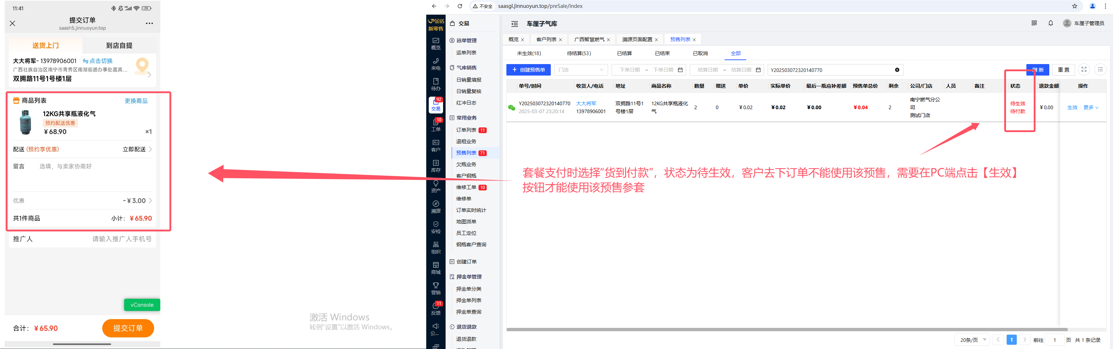This screenshot has height=349, width=1113.
Task: Select the 送货上门 delivery option
Action: click(46, 45)
